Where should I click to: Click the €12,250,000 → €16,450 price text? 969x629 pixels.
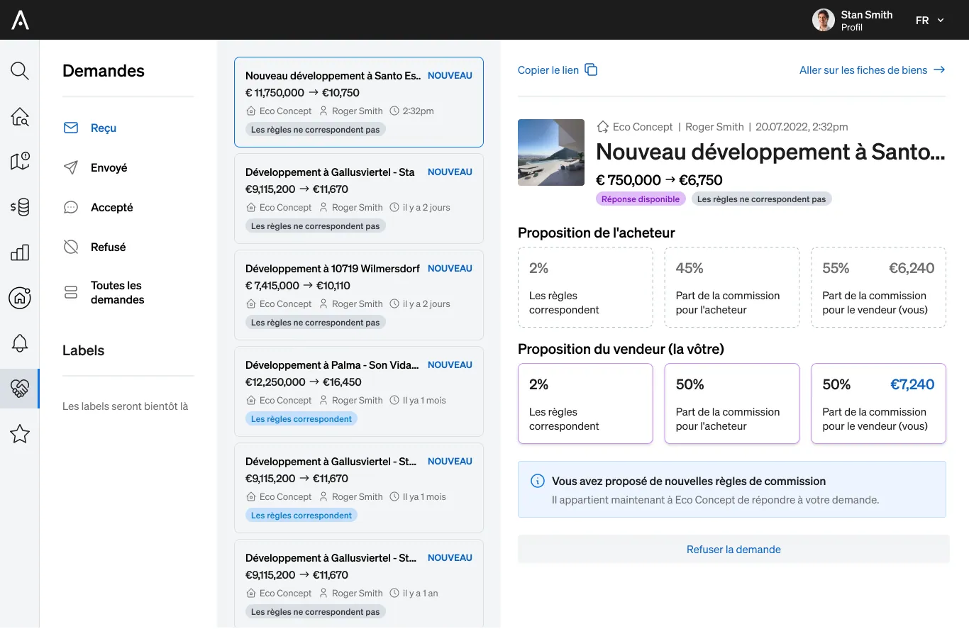click(304, 382)
